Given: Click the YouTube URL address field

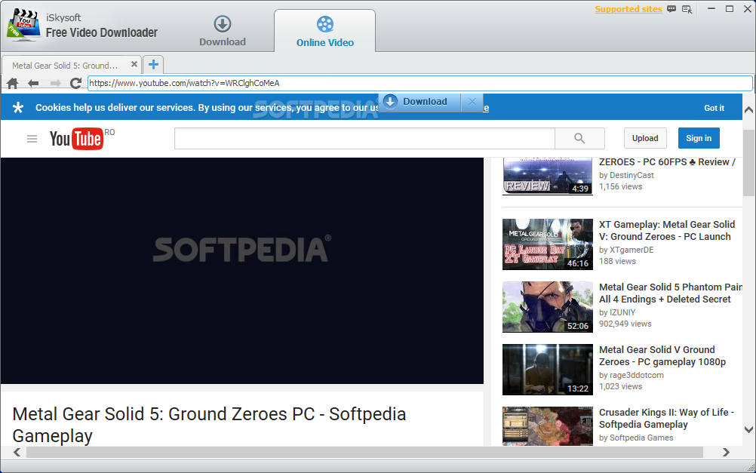Looking at the screenshot, I should click(420, 83).
